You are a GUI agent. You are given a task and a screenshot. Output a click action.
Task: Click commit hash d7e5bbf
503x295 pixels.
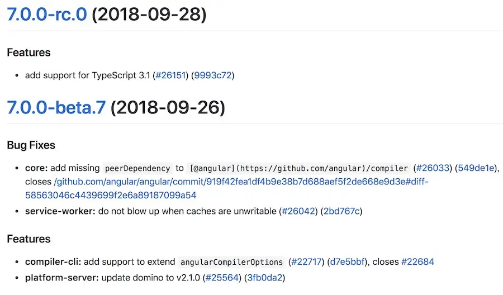(x=348, y=262)
